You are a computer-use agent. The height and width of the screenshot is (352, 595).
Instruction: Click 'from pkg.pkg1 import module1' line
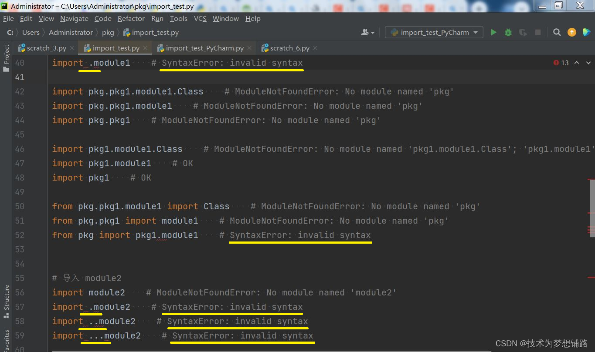(x=125, y=221)
